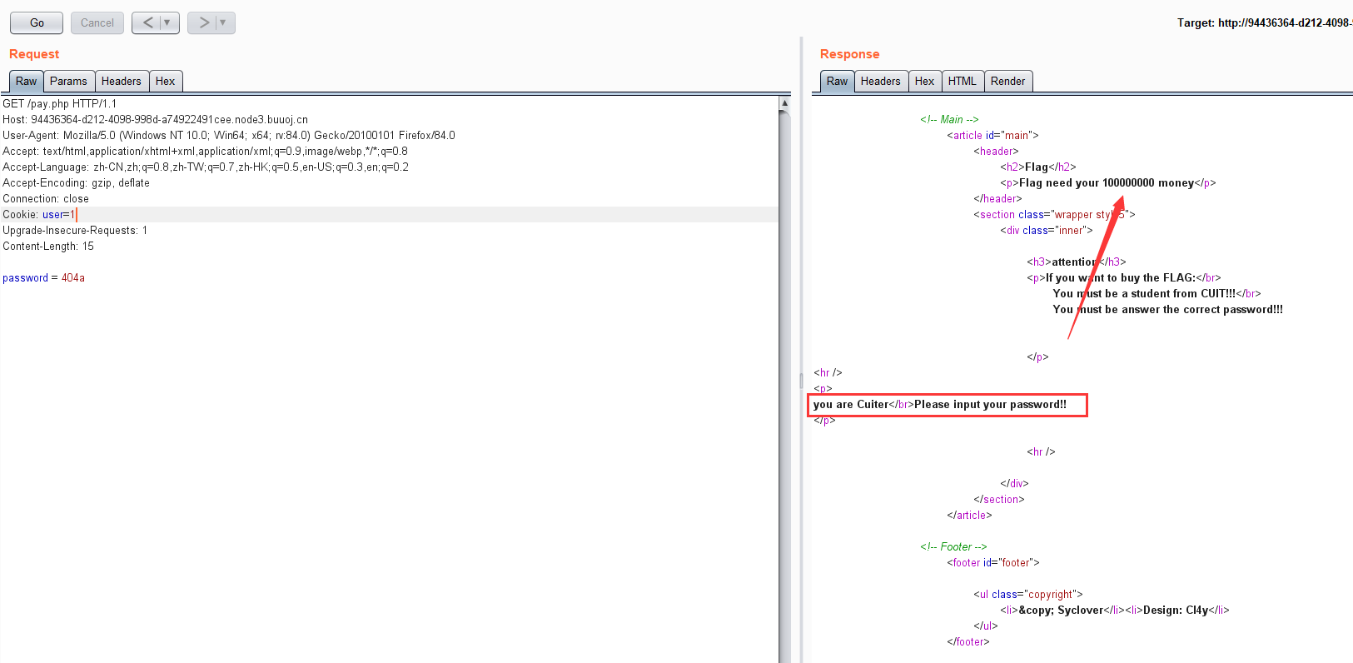Open the Request Headers tab
The height and width of the screenshot is (663, 1353).
click(x=122, y=81)
